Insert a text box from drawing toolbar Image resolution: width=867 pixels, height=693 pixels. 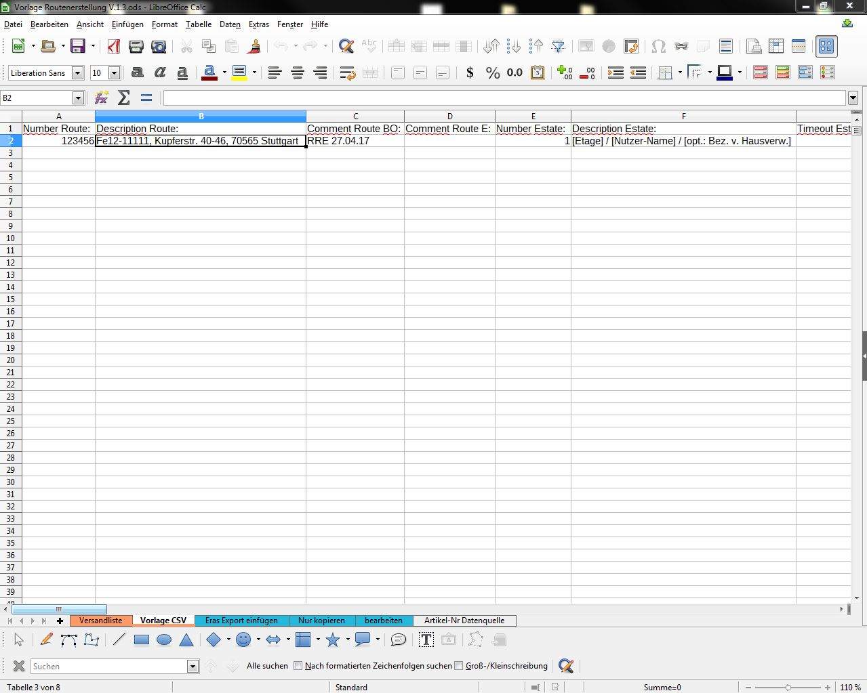pos(426,639)
